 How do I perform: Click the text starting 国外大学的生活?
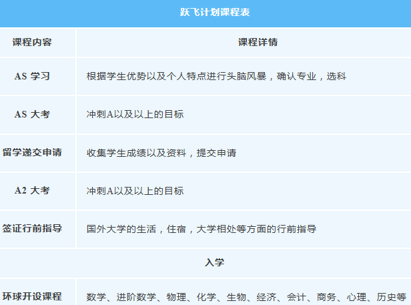point(201,229)
